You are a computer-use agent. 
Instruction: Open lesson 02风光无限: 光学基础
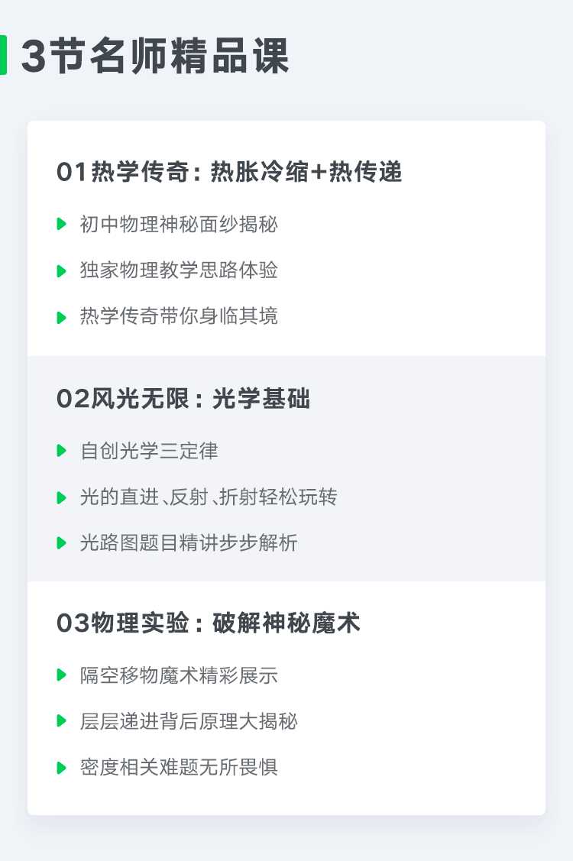point(183,399)
